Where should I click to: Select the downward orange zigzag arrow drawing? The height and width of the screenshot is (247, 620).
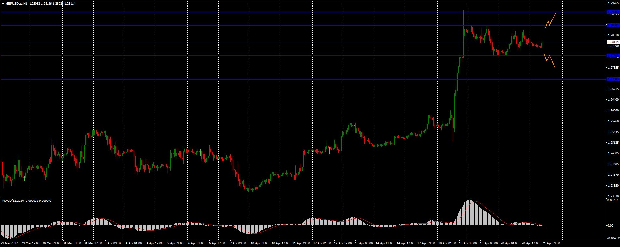(x=549, y=60)
